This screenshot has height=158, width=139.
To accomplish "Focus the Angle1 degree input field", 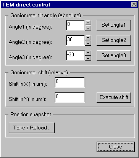I will point(76,25).
